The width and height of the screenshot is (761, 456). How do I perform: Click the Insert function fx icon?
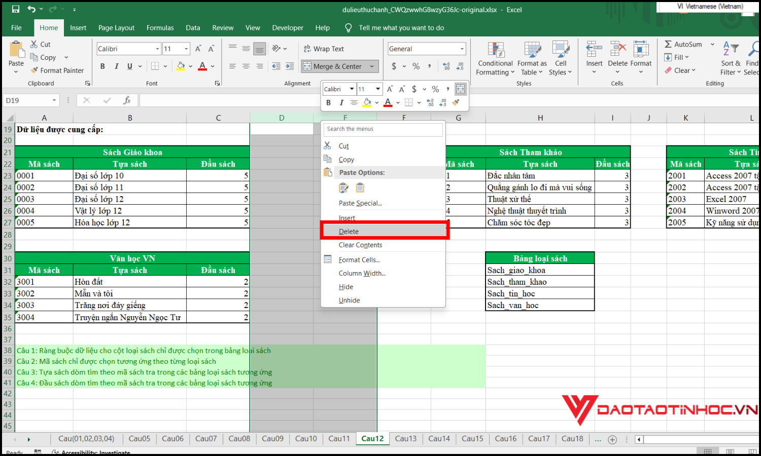pyautogui.click(x=127, y=100)
